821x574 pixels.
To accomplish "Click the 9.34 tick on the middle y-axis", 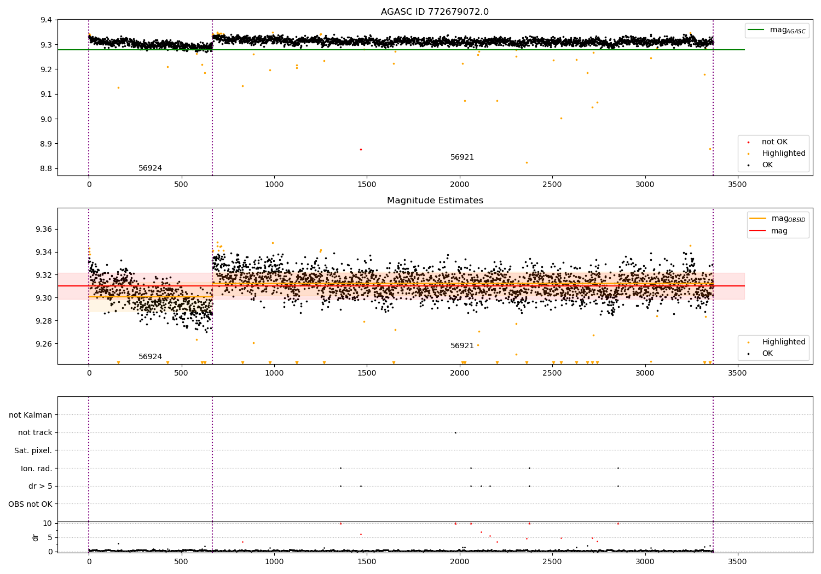I will point(44,253).
